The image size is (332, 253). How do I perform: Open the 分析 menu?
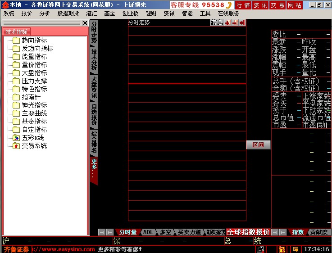(x=45, y=14)
